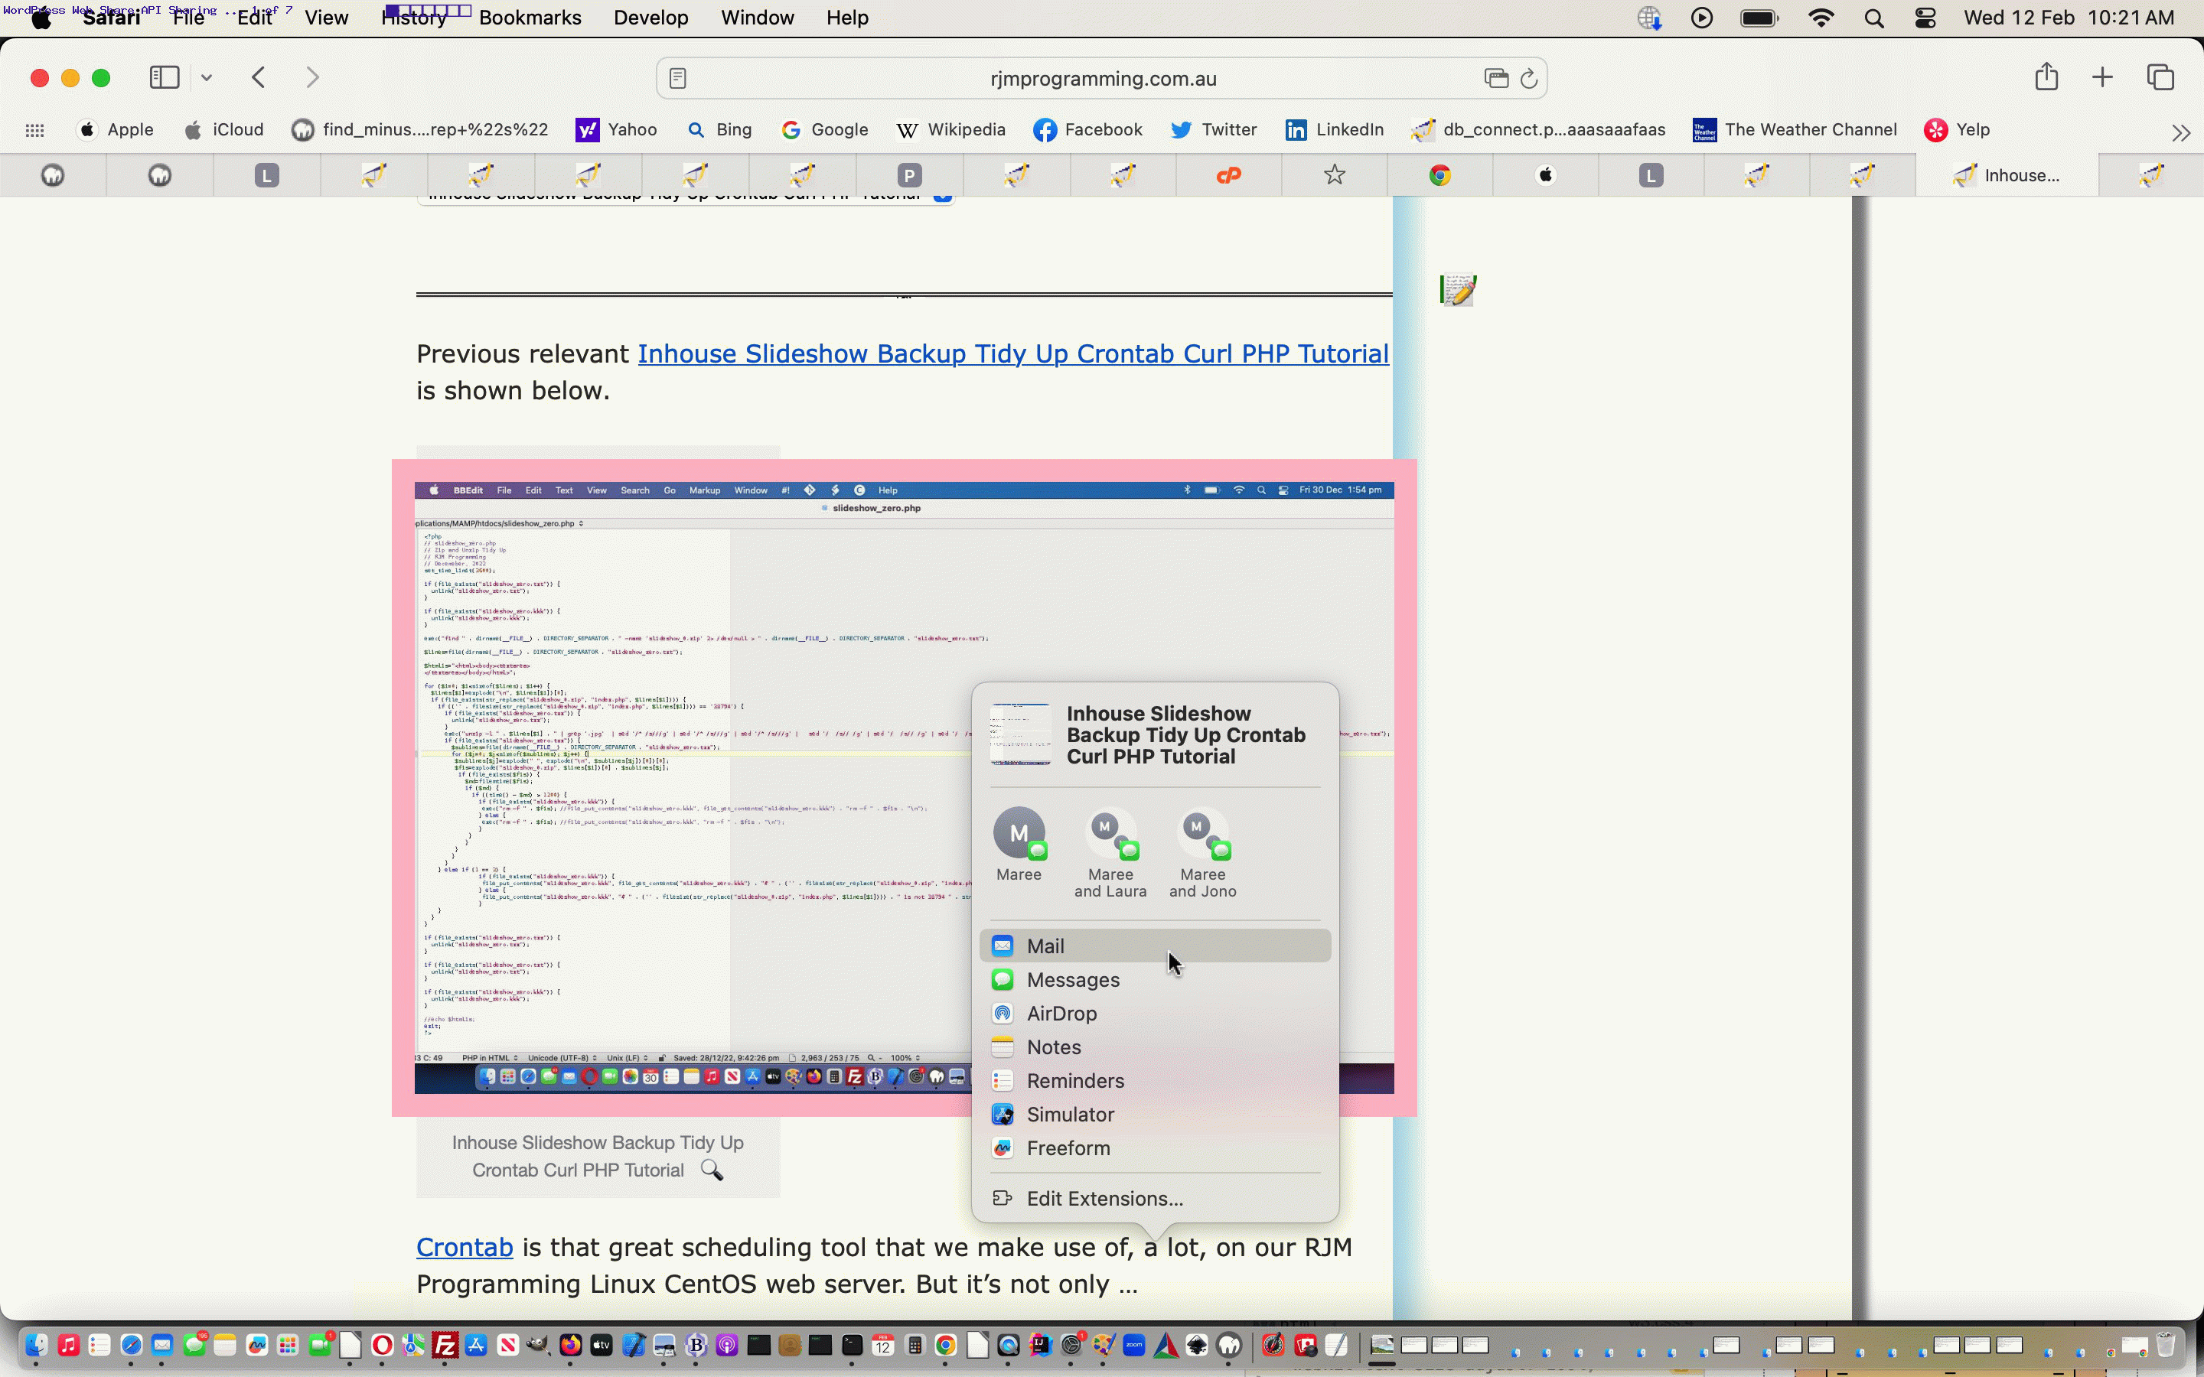Screen dimensions: 2204x1377
Task: Go back to the previous page
Action: [x=259, y=77]
